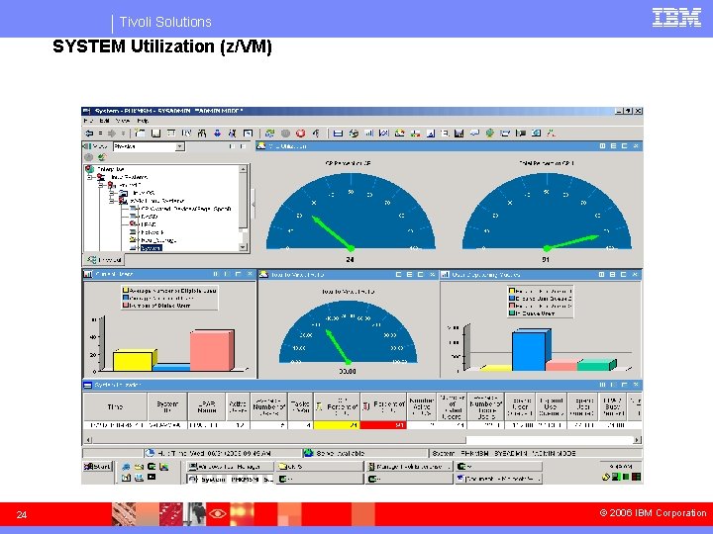Screen dimensions: 713x534
Task: Click navigator tree scroll down arrow
Action: coord(244,247)
